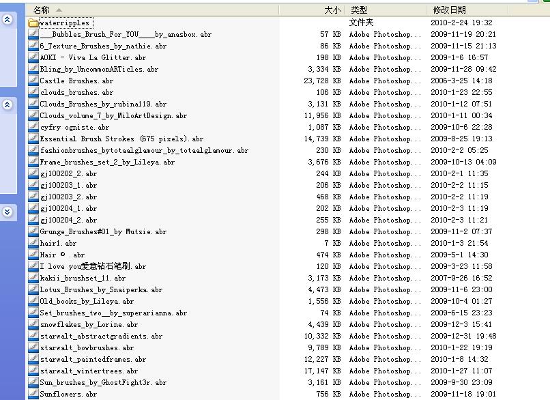
Task: Click the 文件夹 type cell
Action: pyautogui.click(x=361, y=23)
